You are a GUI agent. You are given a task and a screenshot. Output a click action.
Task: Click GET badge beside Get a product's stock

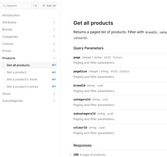pos(54,79)
